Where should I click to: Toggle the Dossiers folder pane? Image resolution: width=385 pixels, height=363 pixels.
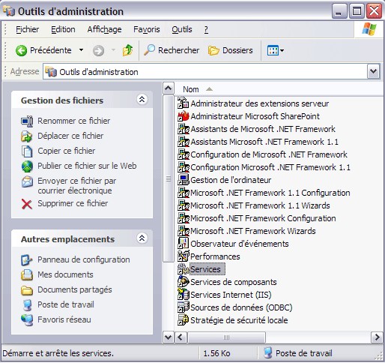(230, 50)
